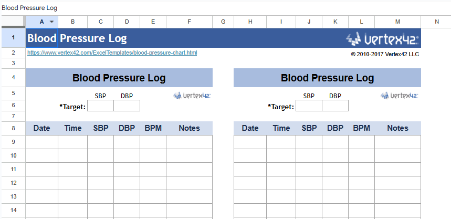The image size is (451, 219).
Task: Click the left table's Date header cell
Action: (41, 128)
